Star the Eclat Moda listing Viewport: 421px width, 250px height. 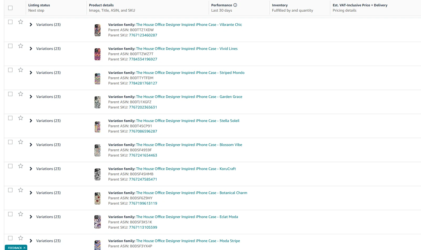pos(21,214)
